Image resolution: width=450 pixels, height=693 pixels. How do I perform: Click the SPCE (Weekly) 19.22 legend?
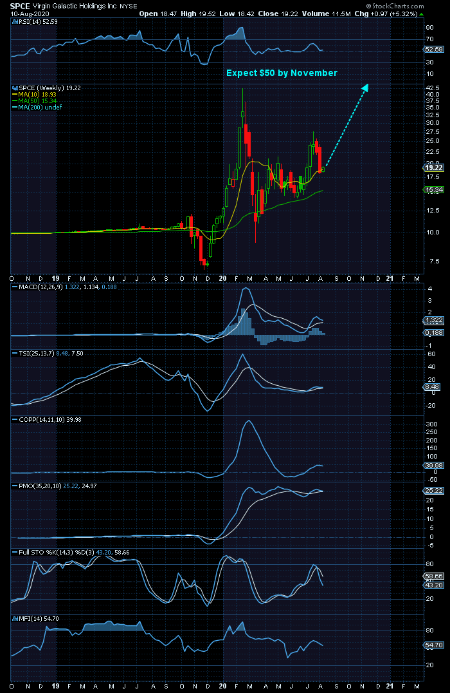[x=47, y=88]
